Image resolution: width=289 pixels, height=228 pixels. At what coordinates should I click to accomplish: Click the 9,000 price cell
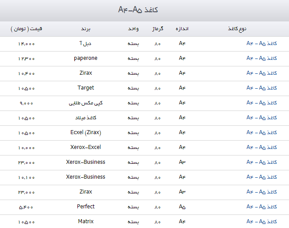(x=27, y=103)
